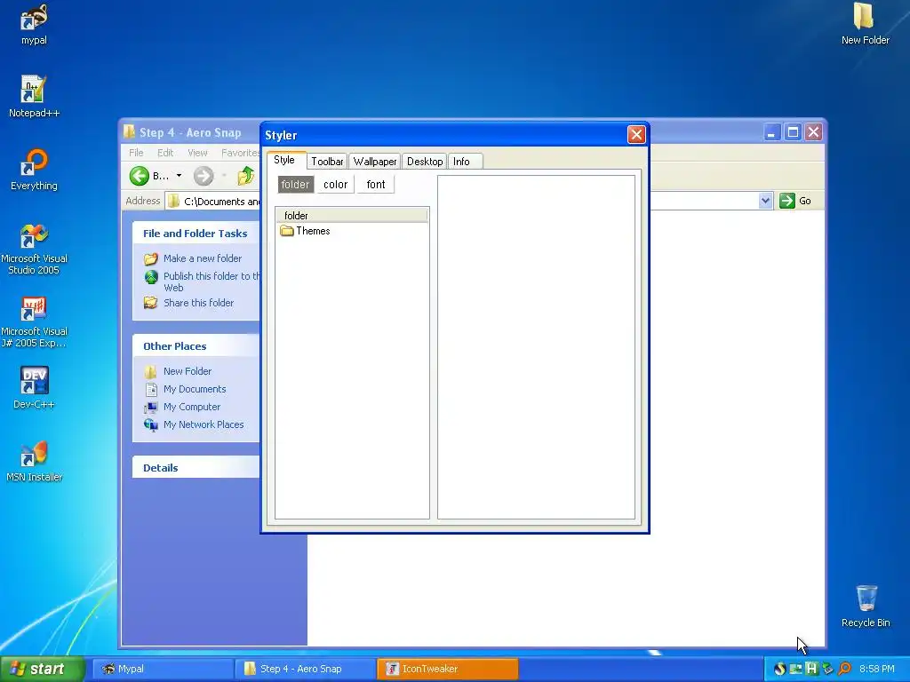This screenshot has width=910, height=682.
Task: Click the first system tray icon
Action: click(779, 669)
